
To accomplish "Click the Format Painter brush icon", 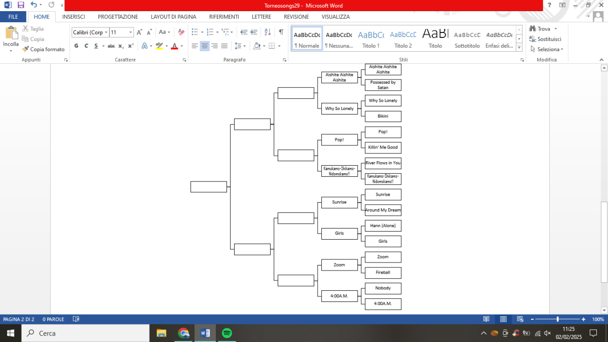I will pyautogui.click(x=26, y=49).
